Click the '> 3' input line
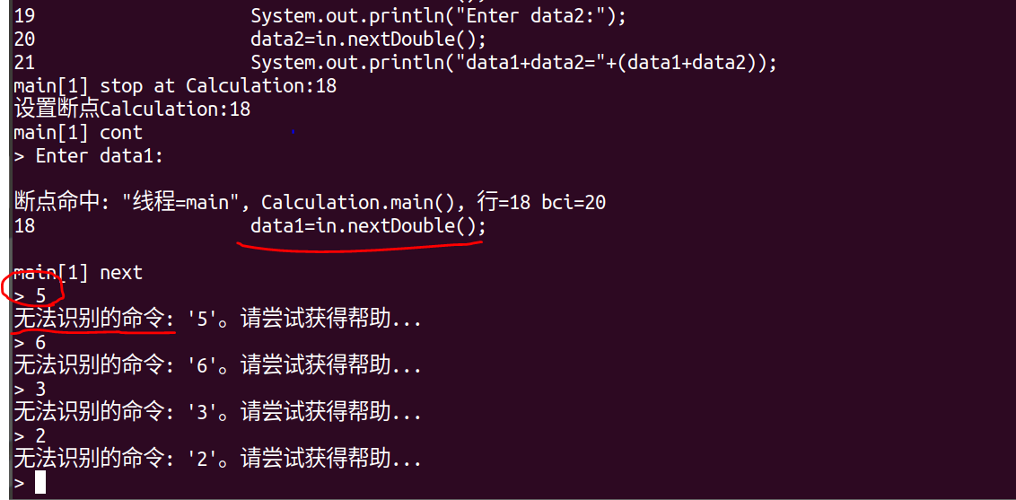This screenshot has height=500, width=1016. (30, 390)
